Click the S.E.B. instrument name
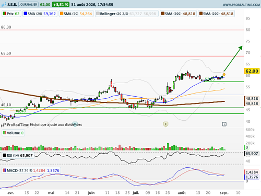The width and height of the screenshot is (261, 196). pos(12,5)
